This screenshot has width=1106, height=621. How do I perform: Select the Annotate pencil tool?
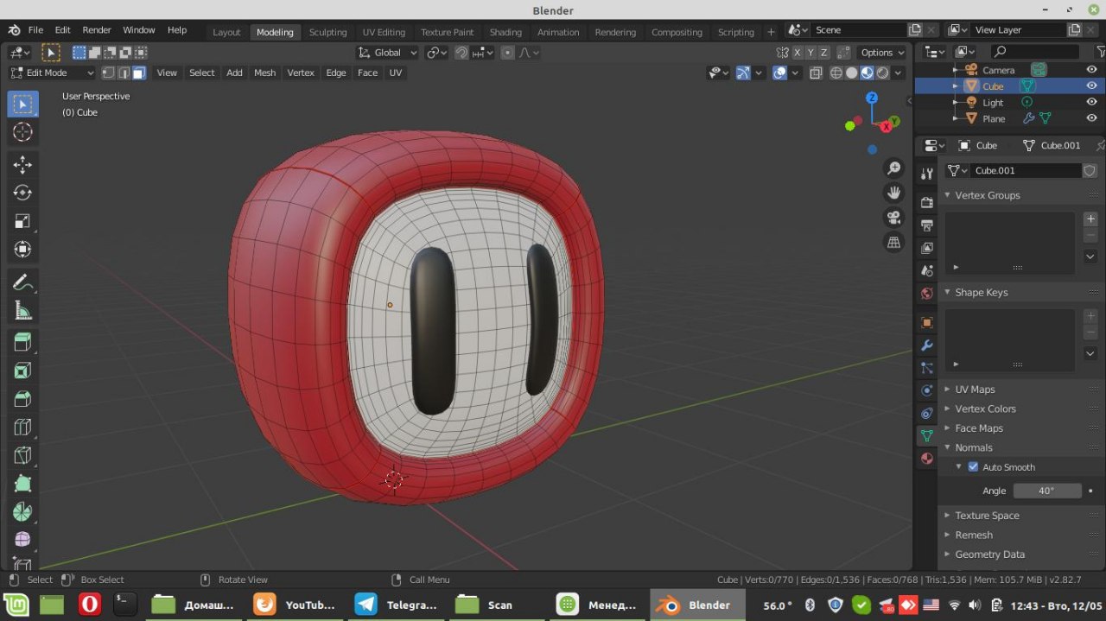tap(22, 282)
